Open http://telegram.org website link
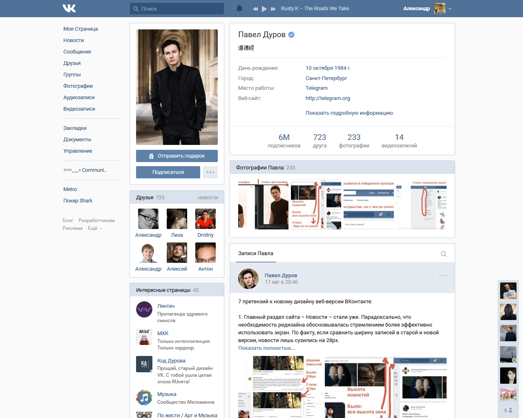 tap(328, 98)
